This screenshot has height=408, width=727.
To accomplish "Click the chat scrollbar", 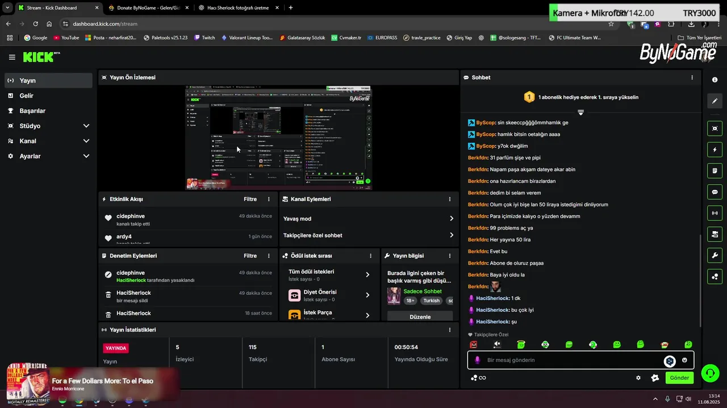I will point(700,280).
